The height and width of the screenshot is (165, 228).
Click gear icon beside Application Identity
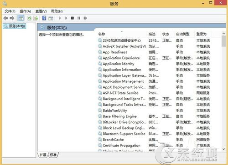click(100, 64)
